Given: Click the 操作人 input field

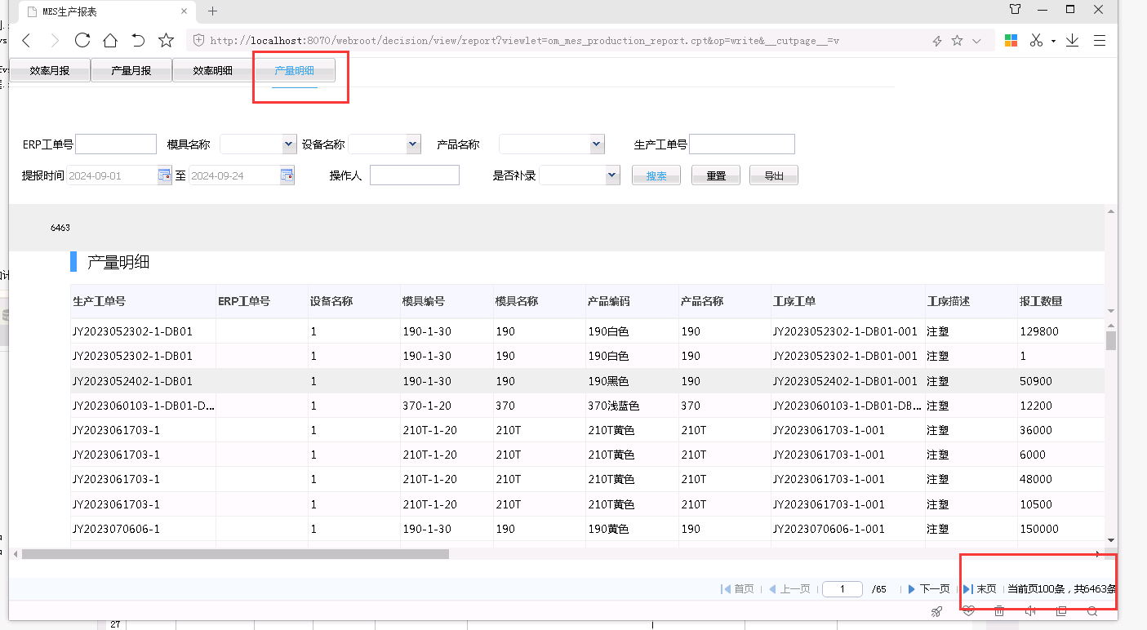Looking at the screenshot, I should tap(415, 175).
